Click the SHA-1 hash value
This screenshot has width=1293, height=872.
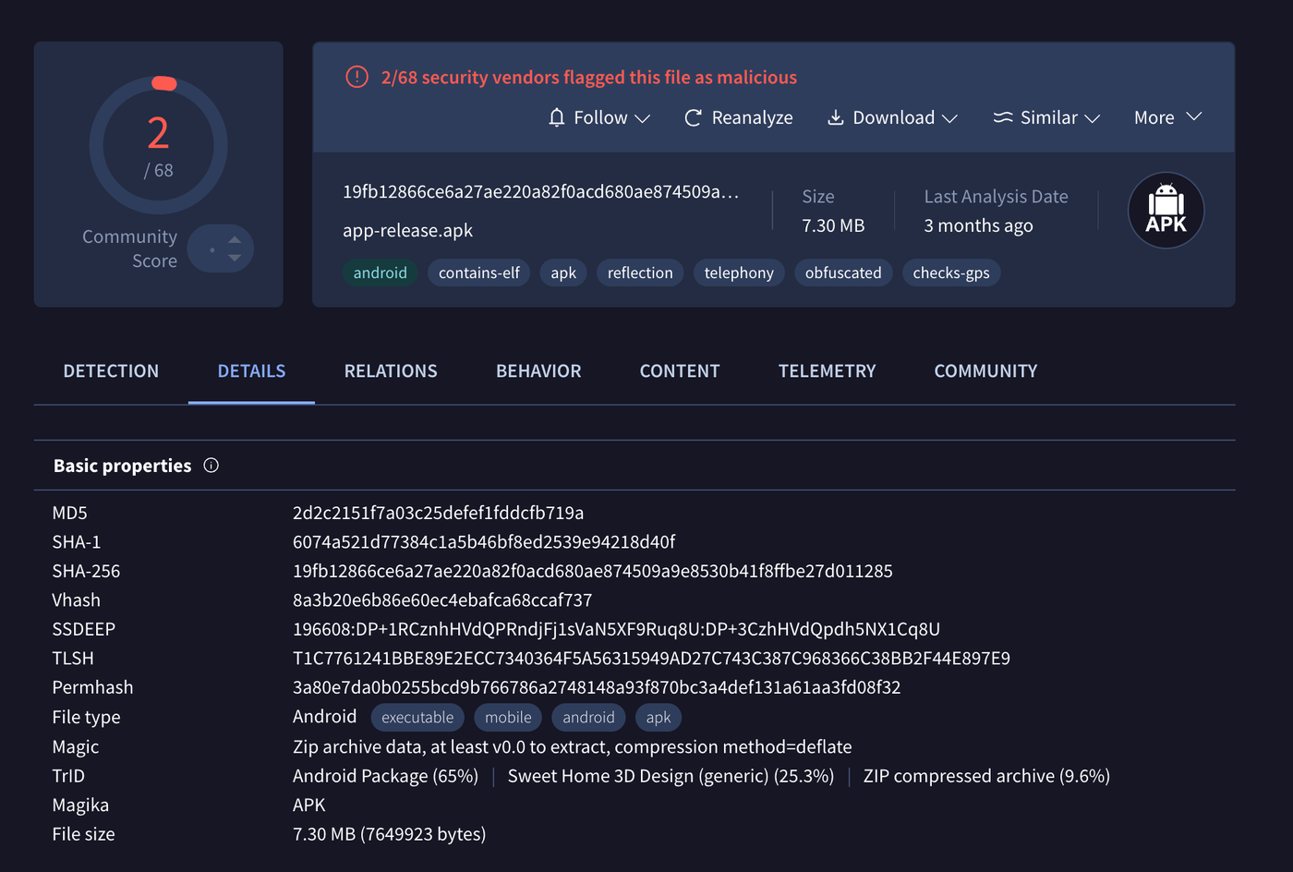[484, 541]
